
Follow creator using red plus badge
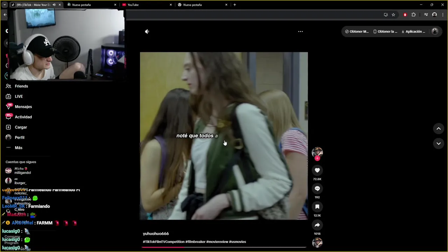click(317, 158)
